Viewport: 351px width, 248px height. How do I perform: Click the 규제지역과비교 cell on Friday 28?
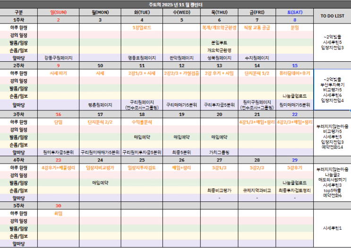click(257, 190)
